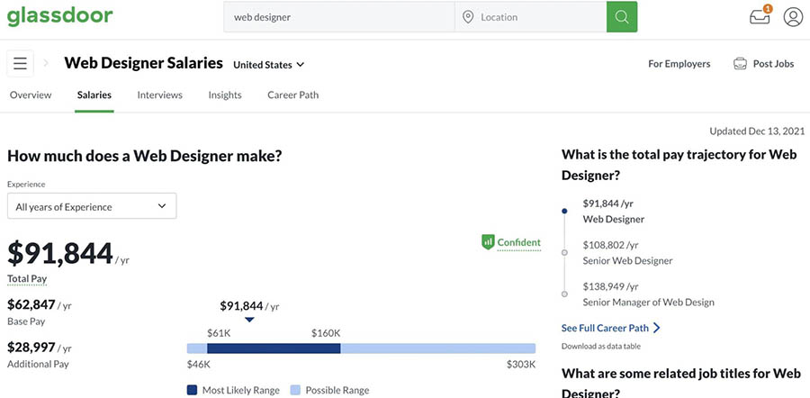810x398 pixels.
Task: Click the Confident chart badge icon
Action: pyautogui.click(x=488, y=242)
